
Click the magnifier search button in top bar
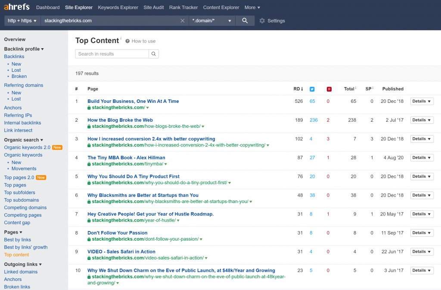point(245,21)
